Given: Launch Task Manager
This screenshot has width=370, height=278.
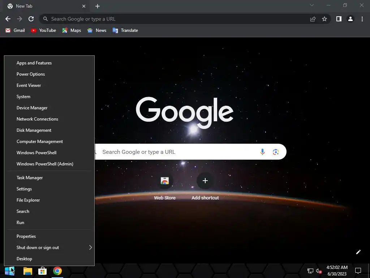Looking at the screenshot, I should click(x=49, y=178).
